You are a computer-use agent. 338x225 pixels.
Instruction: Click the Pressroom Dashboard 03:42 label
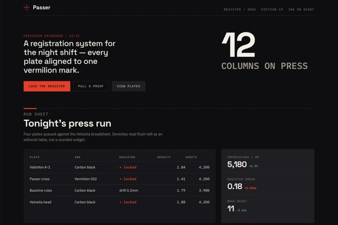click(51, 36)
